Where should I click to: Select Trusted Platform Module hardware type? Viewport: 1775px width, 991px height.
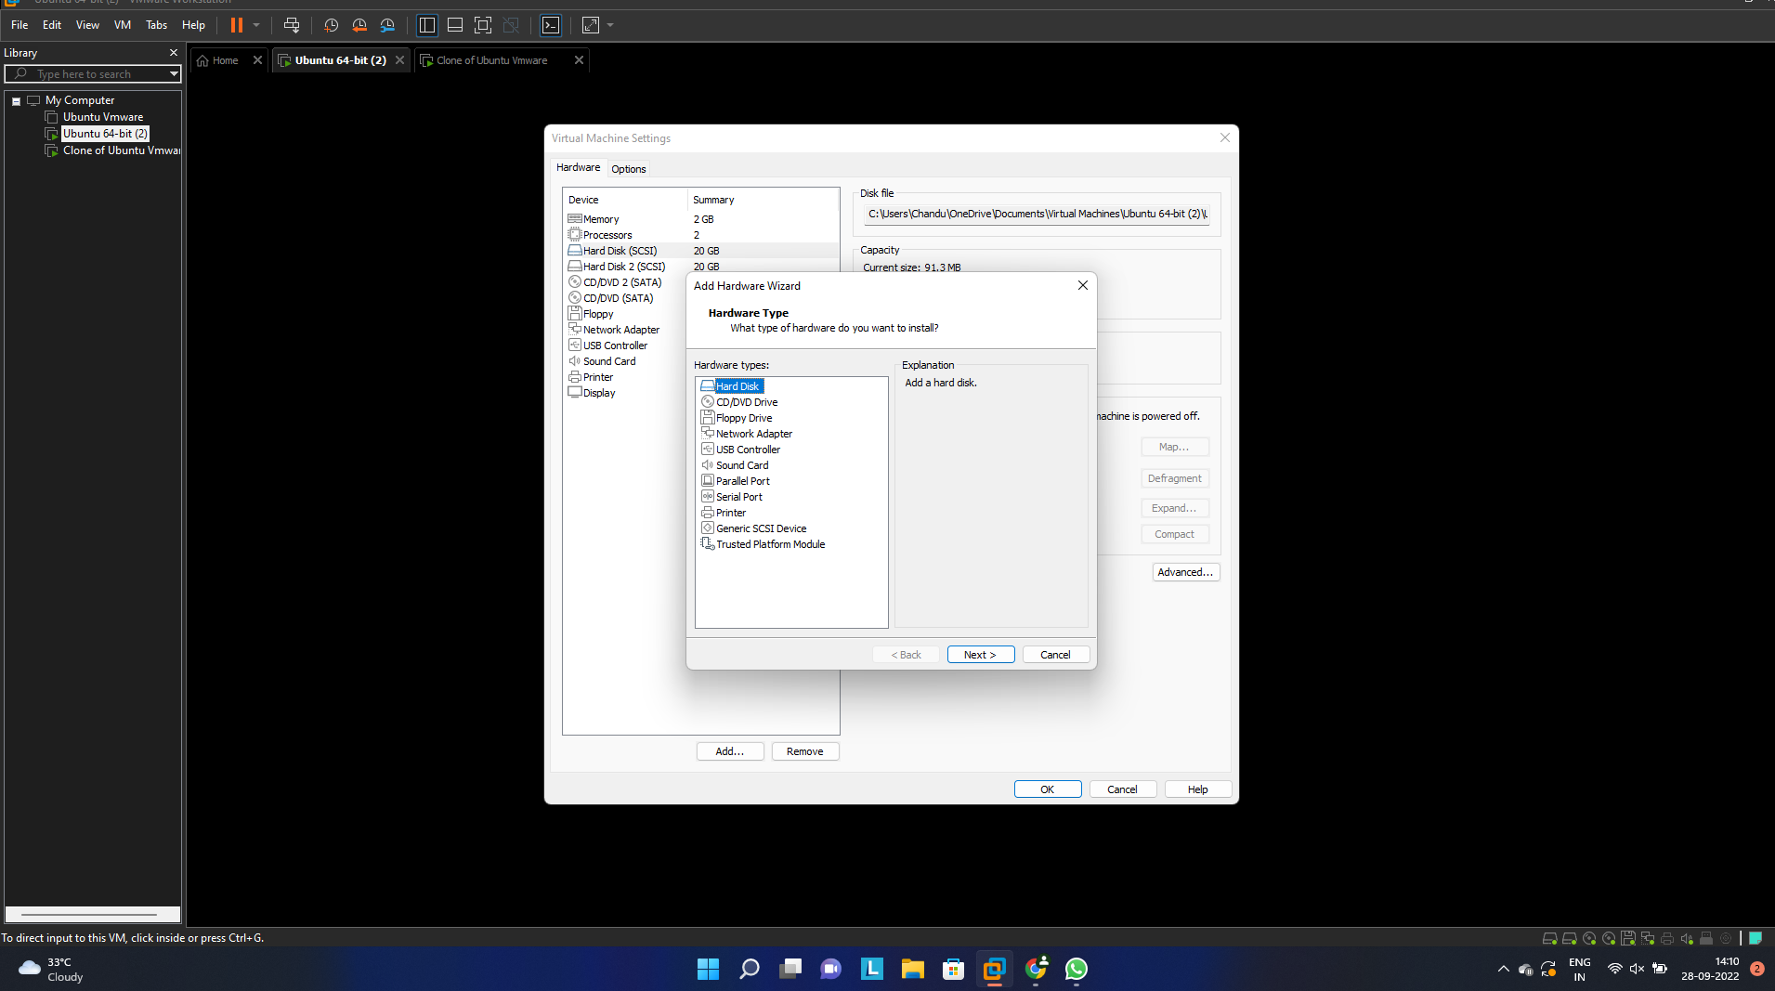coord(770,543)
